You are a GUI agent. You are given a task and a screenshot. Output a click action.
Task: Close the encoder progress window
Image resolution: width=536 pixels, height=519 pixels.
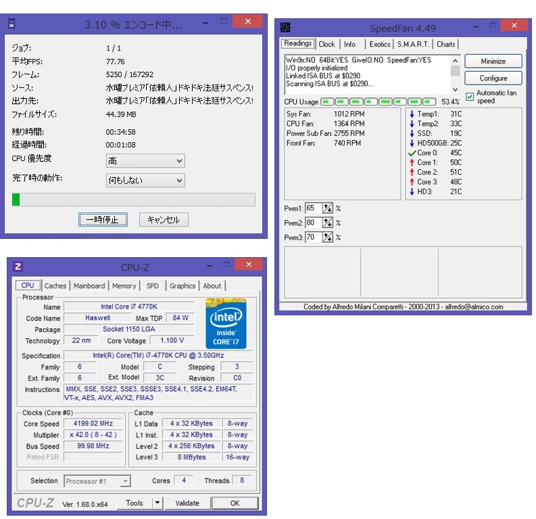[248, 21]
